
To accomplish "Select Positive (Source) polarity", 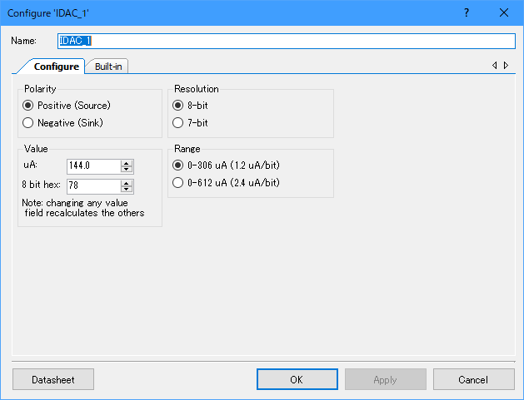I will (29, 106).
